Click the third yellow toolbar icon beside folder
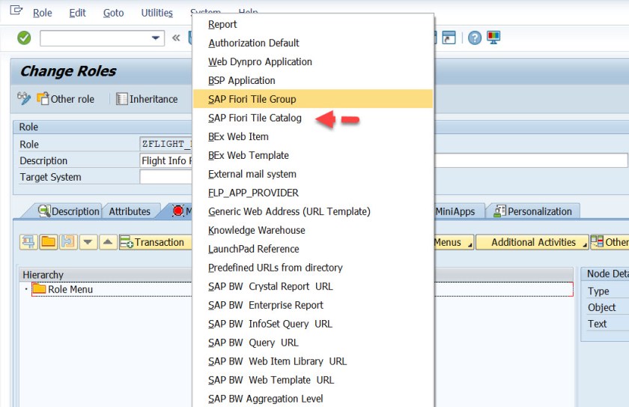Viewport: 629px width, 407px height. pyautogui.click(x=68, y=242)
